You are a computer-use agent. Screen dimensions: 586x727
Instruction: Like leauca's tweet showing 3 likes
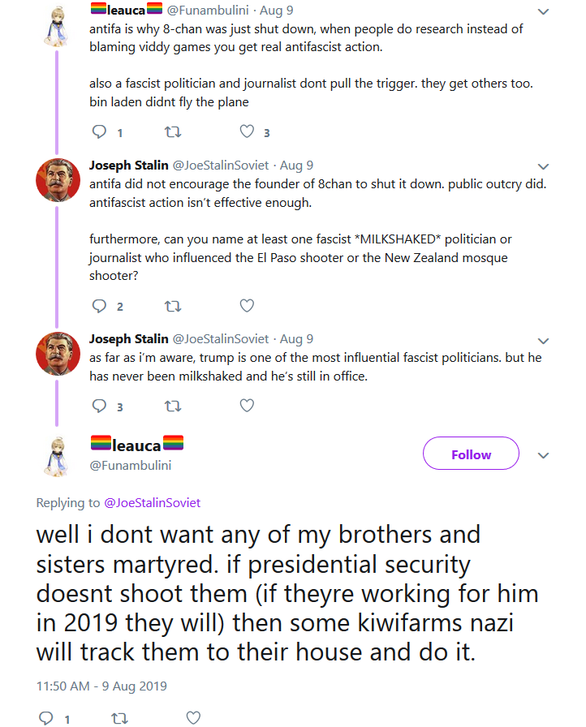(247, 131)
